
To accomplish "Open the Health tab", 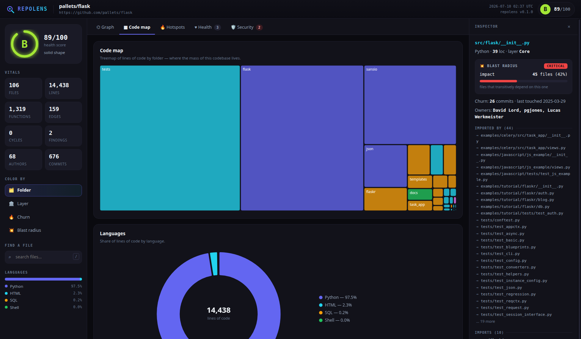I will coord(207,27).
